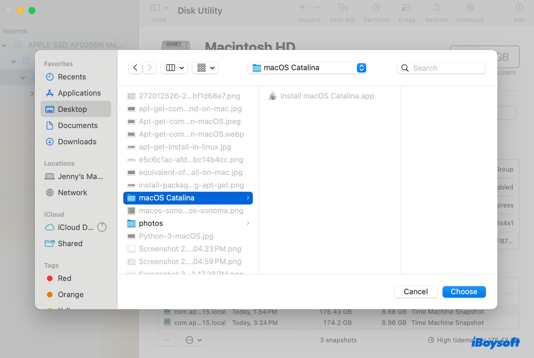This screenshot has width=534, height=358.
Task: Click Unmount in Disk Utility toolbar
Action: pos(470,13)
